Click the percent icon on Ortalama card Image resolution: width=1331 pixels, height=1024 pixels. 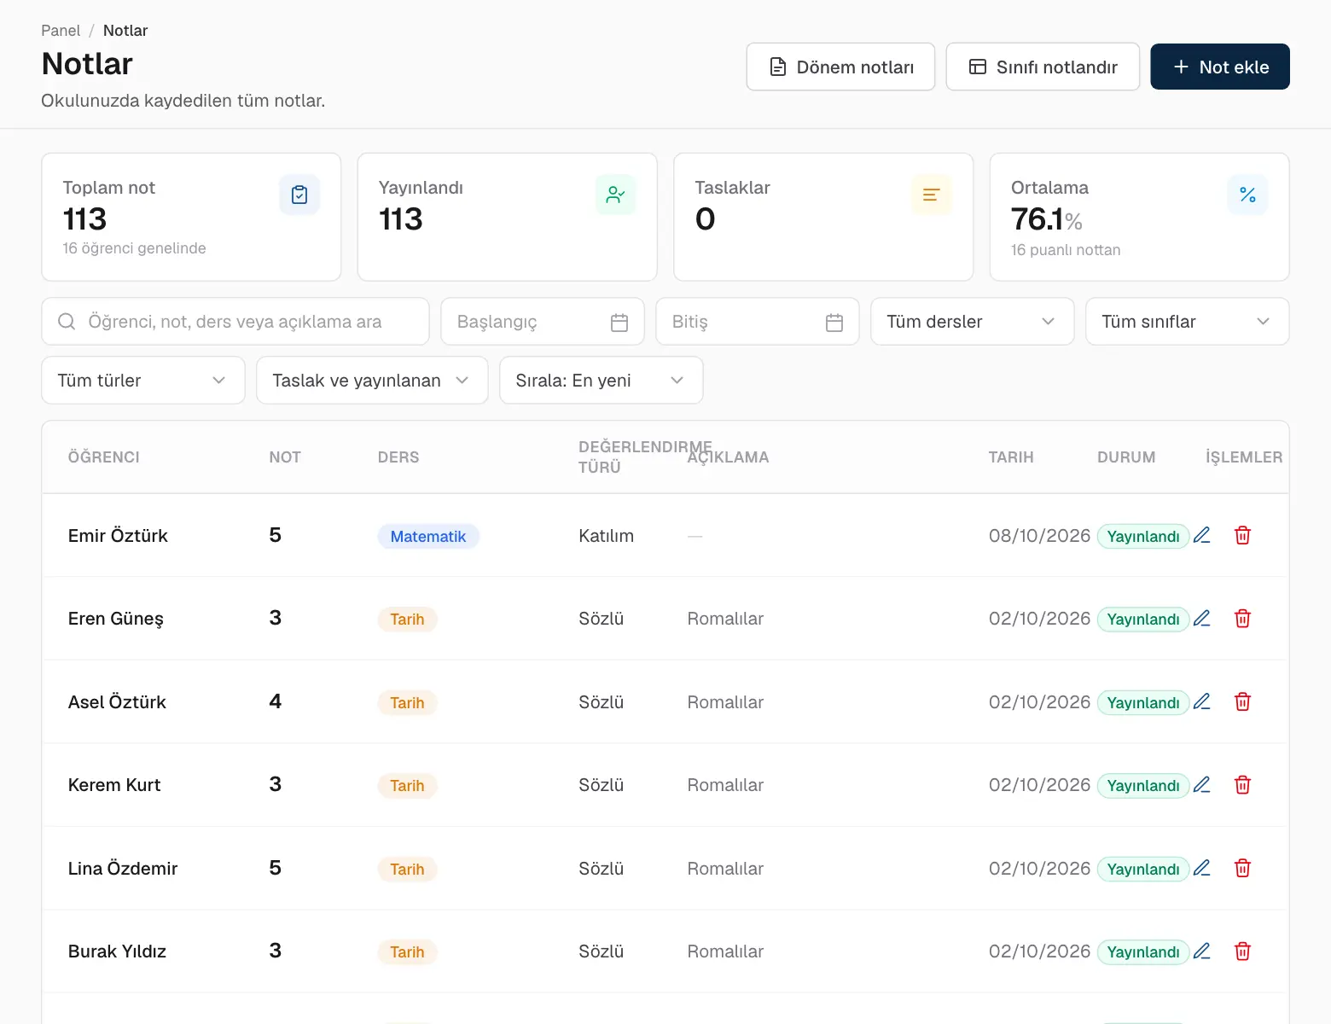point(1247,195)
